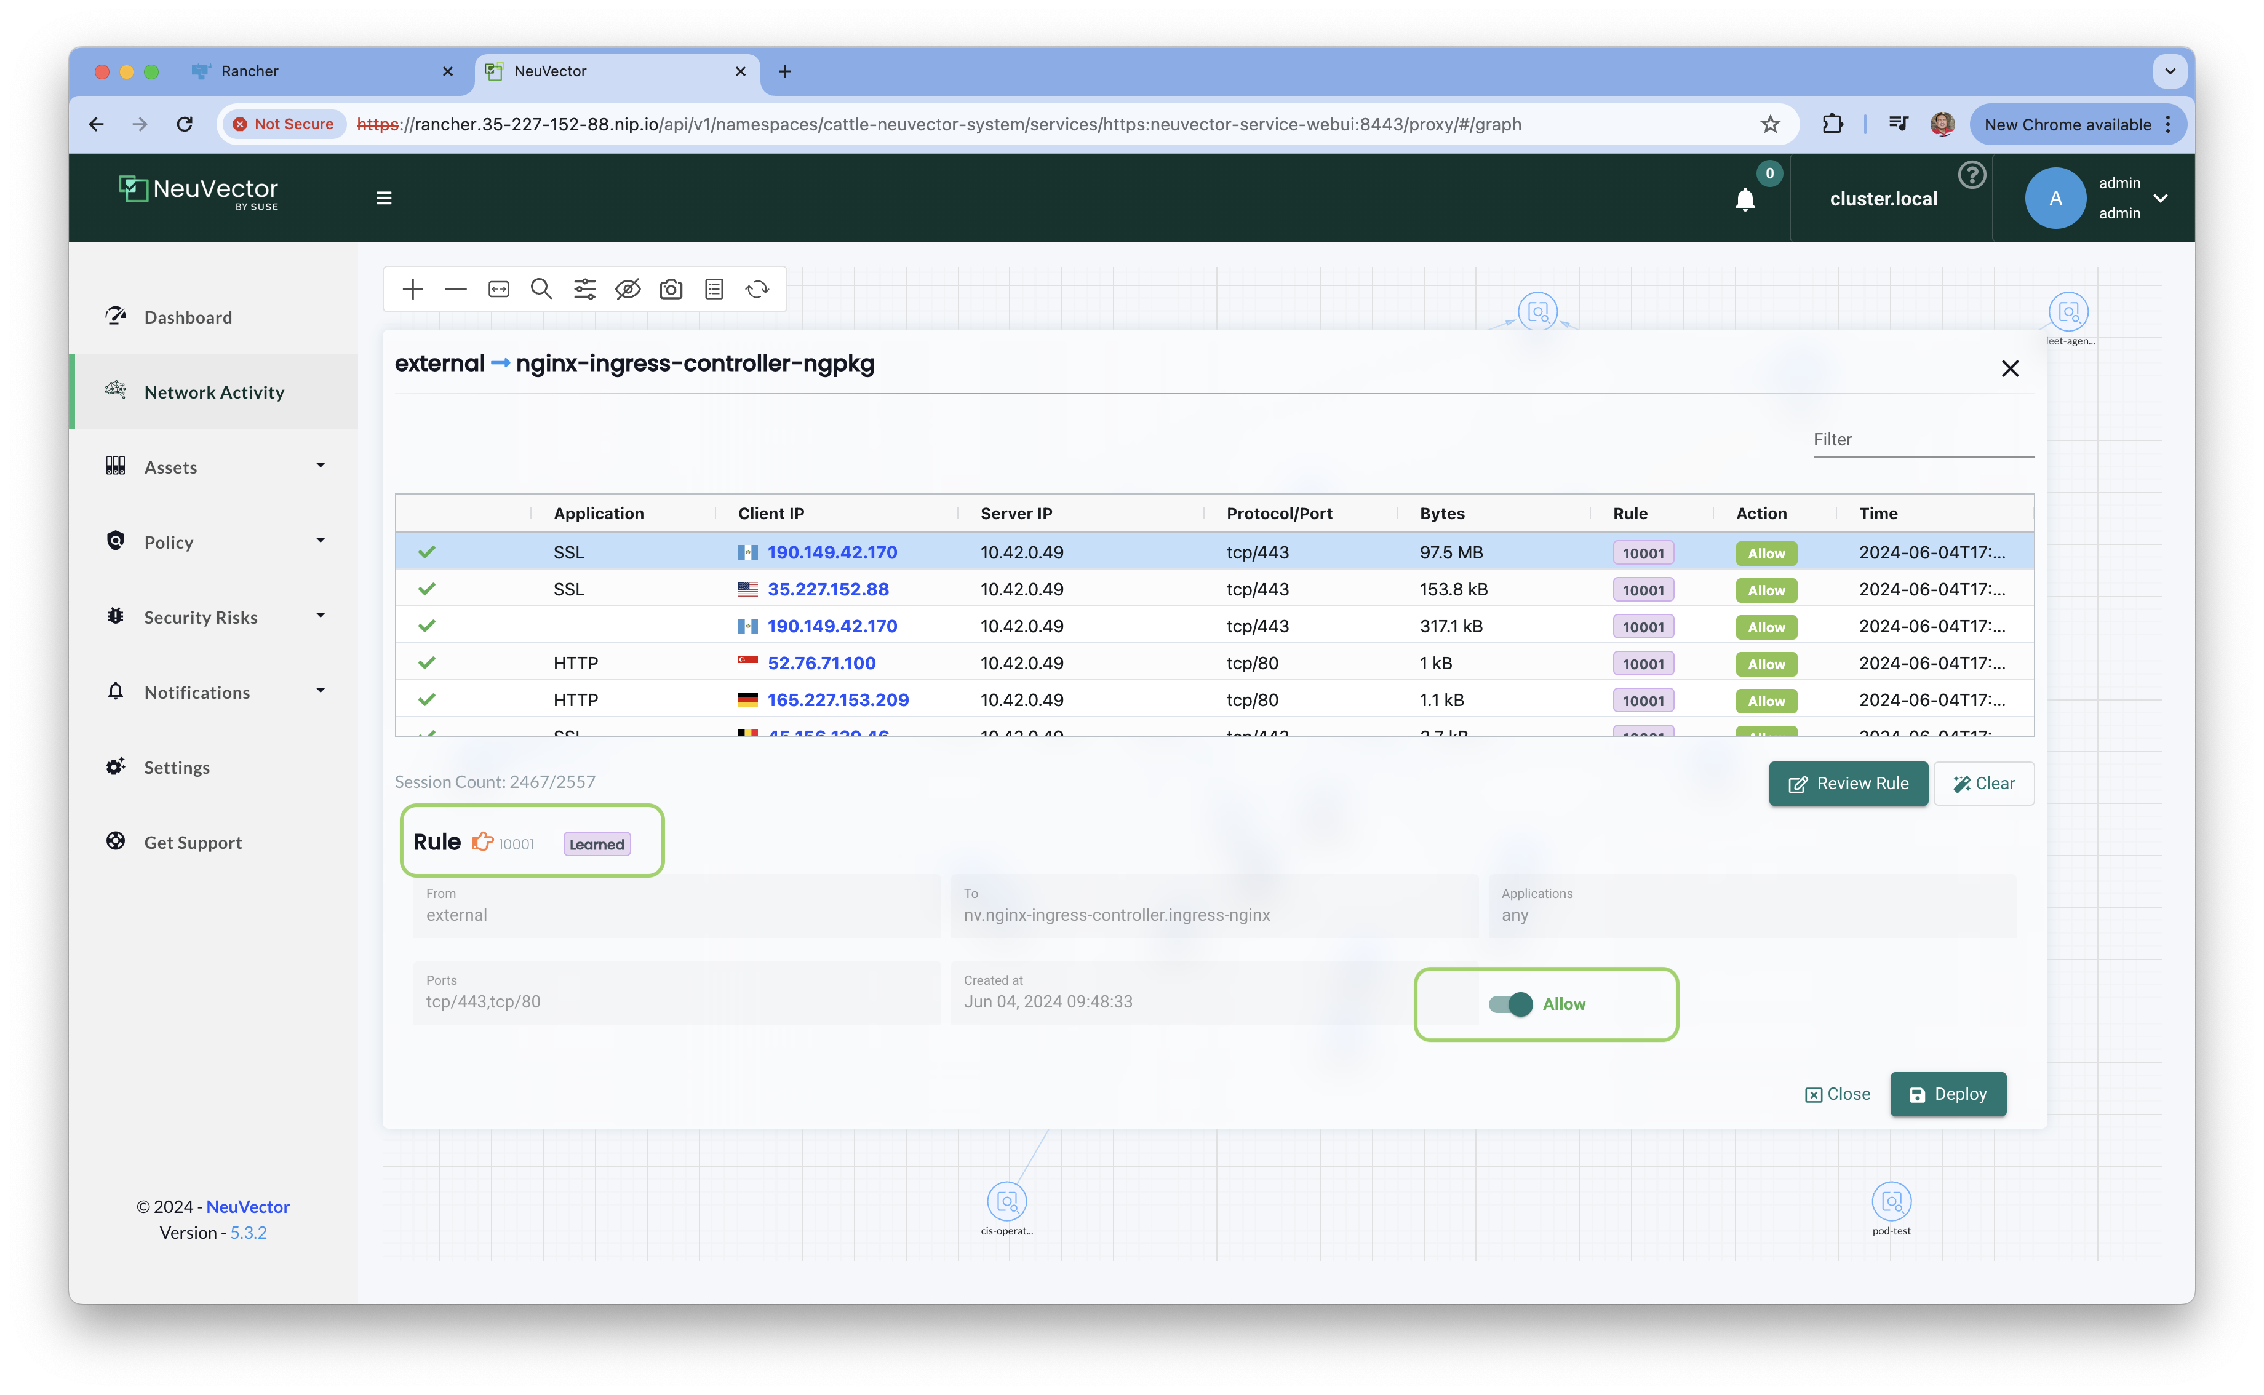Click the Review Rule button
Screen dimensions: 2264x1395
tap(1848, 784)
